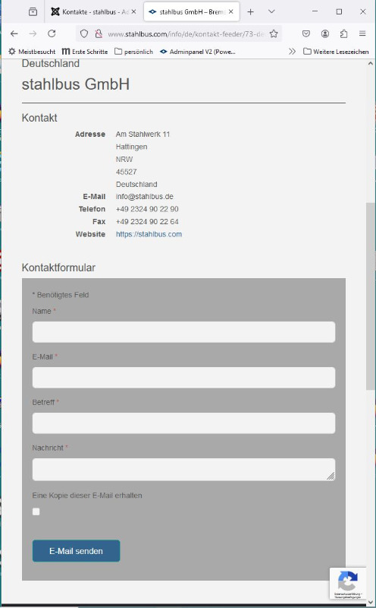The image size is (376, 608).
Task: Focus the Name input field
Action: (x=183, y=332)
